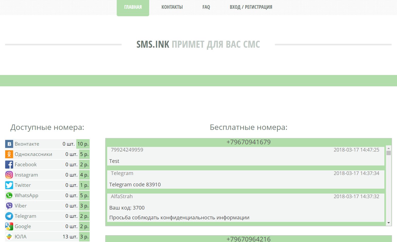The height and width of the screenshot is (242, 397).
Task: Select the Viber purple icon
Action: [x=9, y=206]
